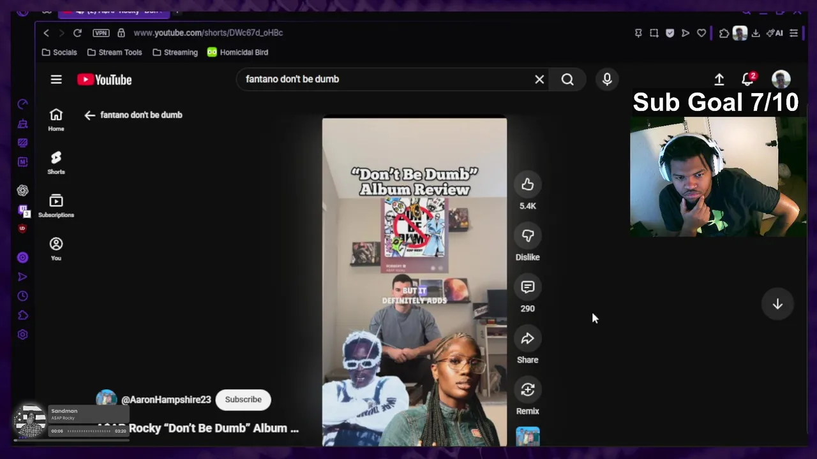This screenshot has height=459, width=817.
Task: Open the easy setup sliders icon
Action: (794, 33)
